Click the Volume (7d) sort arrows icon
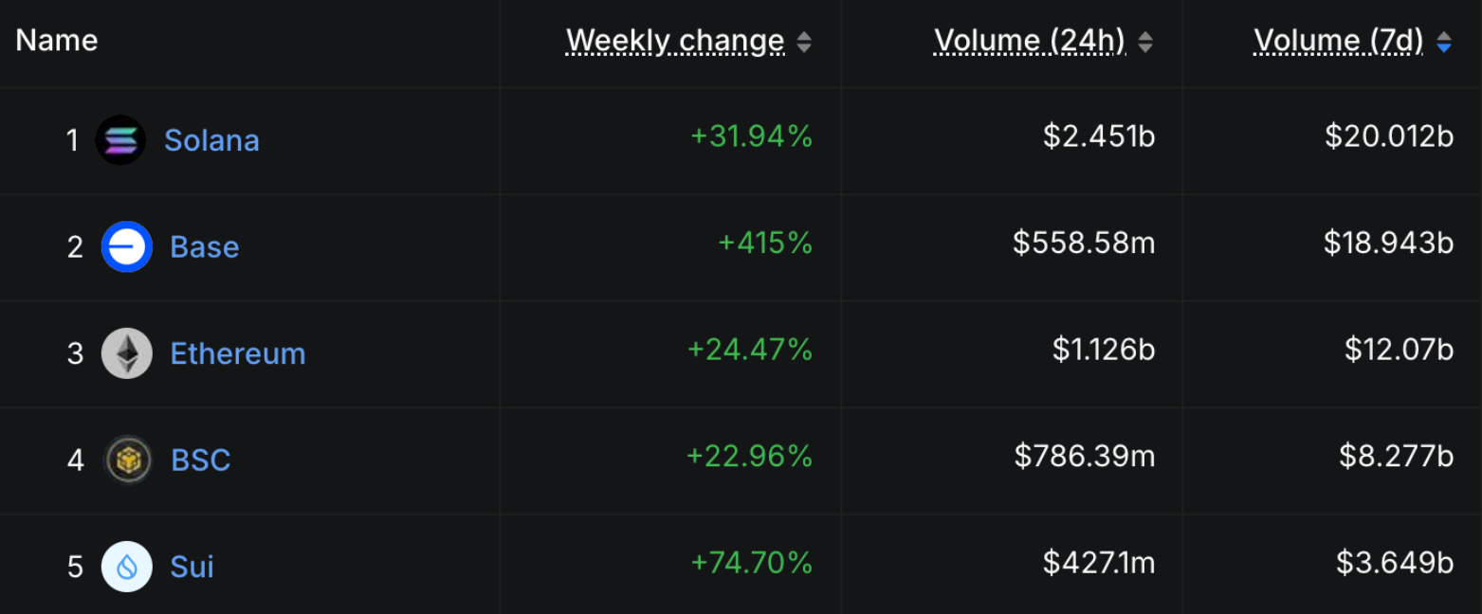 point(1443,42)
